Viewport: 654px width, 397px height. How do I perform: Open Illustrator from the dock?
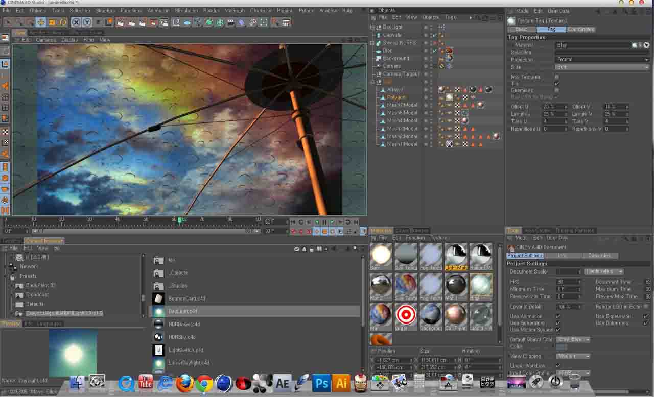point(341,383)
